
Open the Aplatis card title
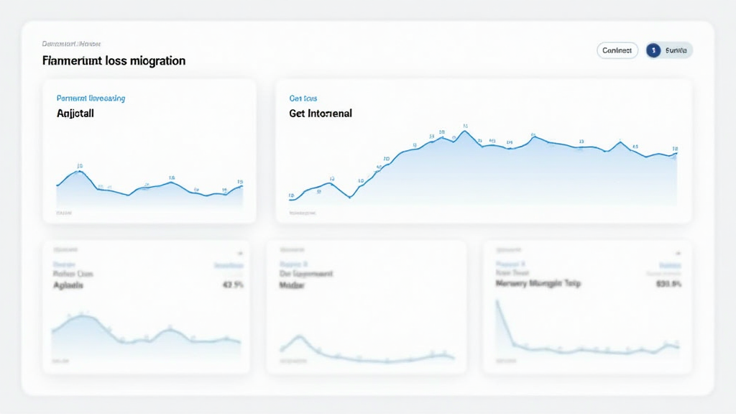point(68,285)
